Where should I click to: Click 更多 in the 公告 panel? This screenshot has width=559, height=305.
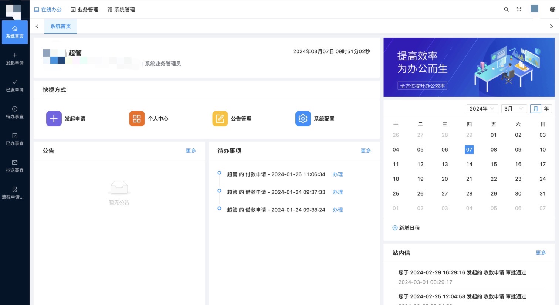191,150
